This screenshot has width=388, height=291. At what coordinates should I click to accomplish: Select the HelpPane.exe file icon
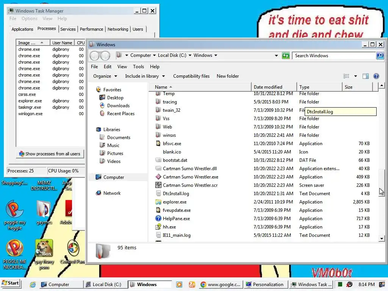[158, 219]
